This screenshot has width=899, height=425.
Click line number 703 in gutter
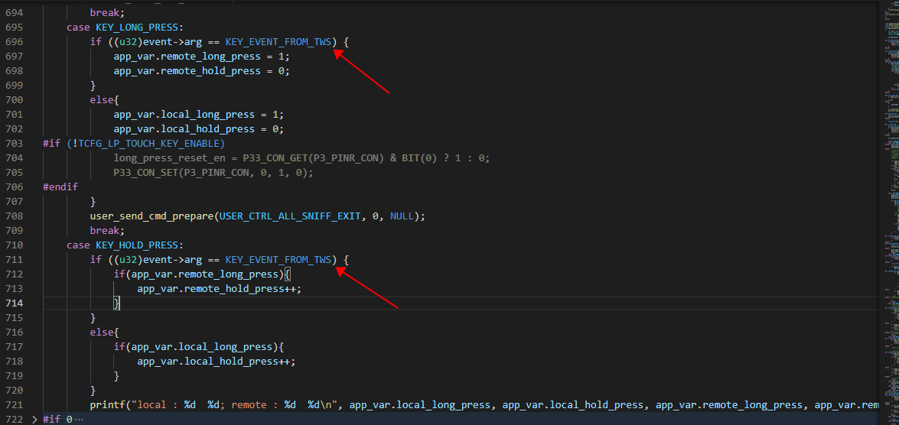coord(14,143)
